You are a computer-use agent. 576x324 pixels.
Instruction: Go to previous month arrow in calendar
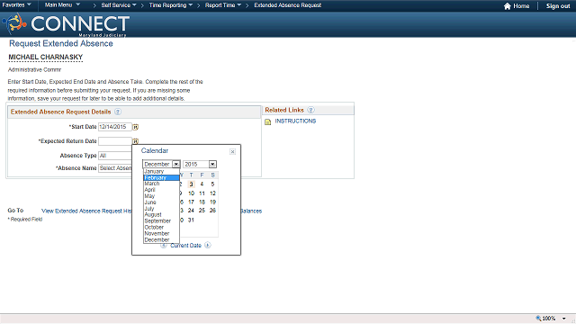[164, 245]
